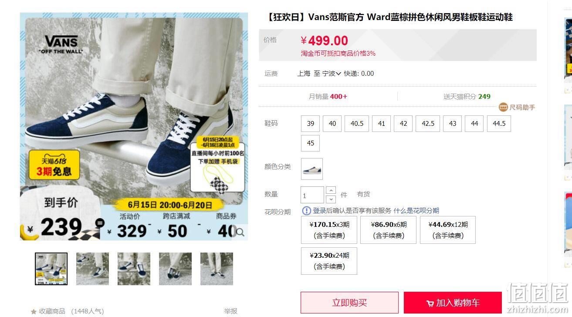572x317 pixels.
Task: Show the second product thumbnail image
Action: tap(92, 269)
